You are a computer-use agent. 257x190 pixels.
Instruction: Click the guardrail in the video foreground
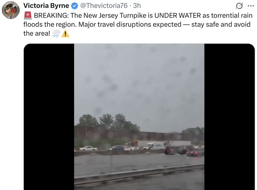tap(139, 174)
